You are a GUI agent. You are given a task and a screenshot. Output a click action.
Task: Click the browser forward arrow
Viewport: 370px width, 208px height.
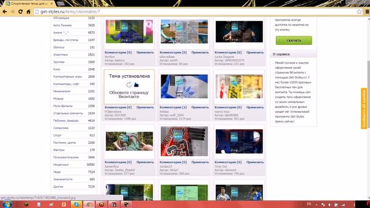click(13, 12)
